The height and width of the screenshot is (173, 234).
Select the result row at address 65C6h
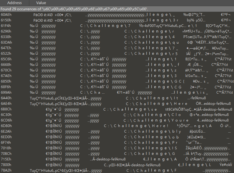point(117,59)
